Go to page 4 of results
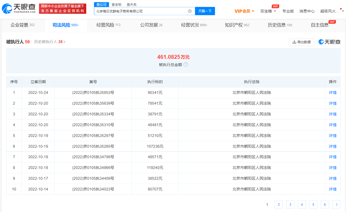Screen dimensions: 346x212 click(x=302, y=204)
